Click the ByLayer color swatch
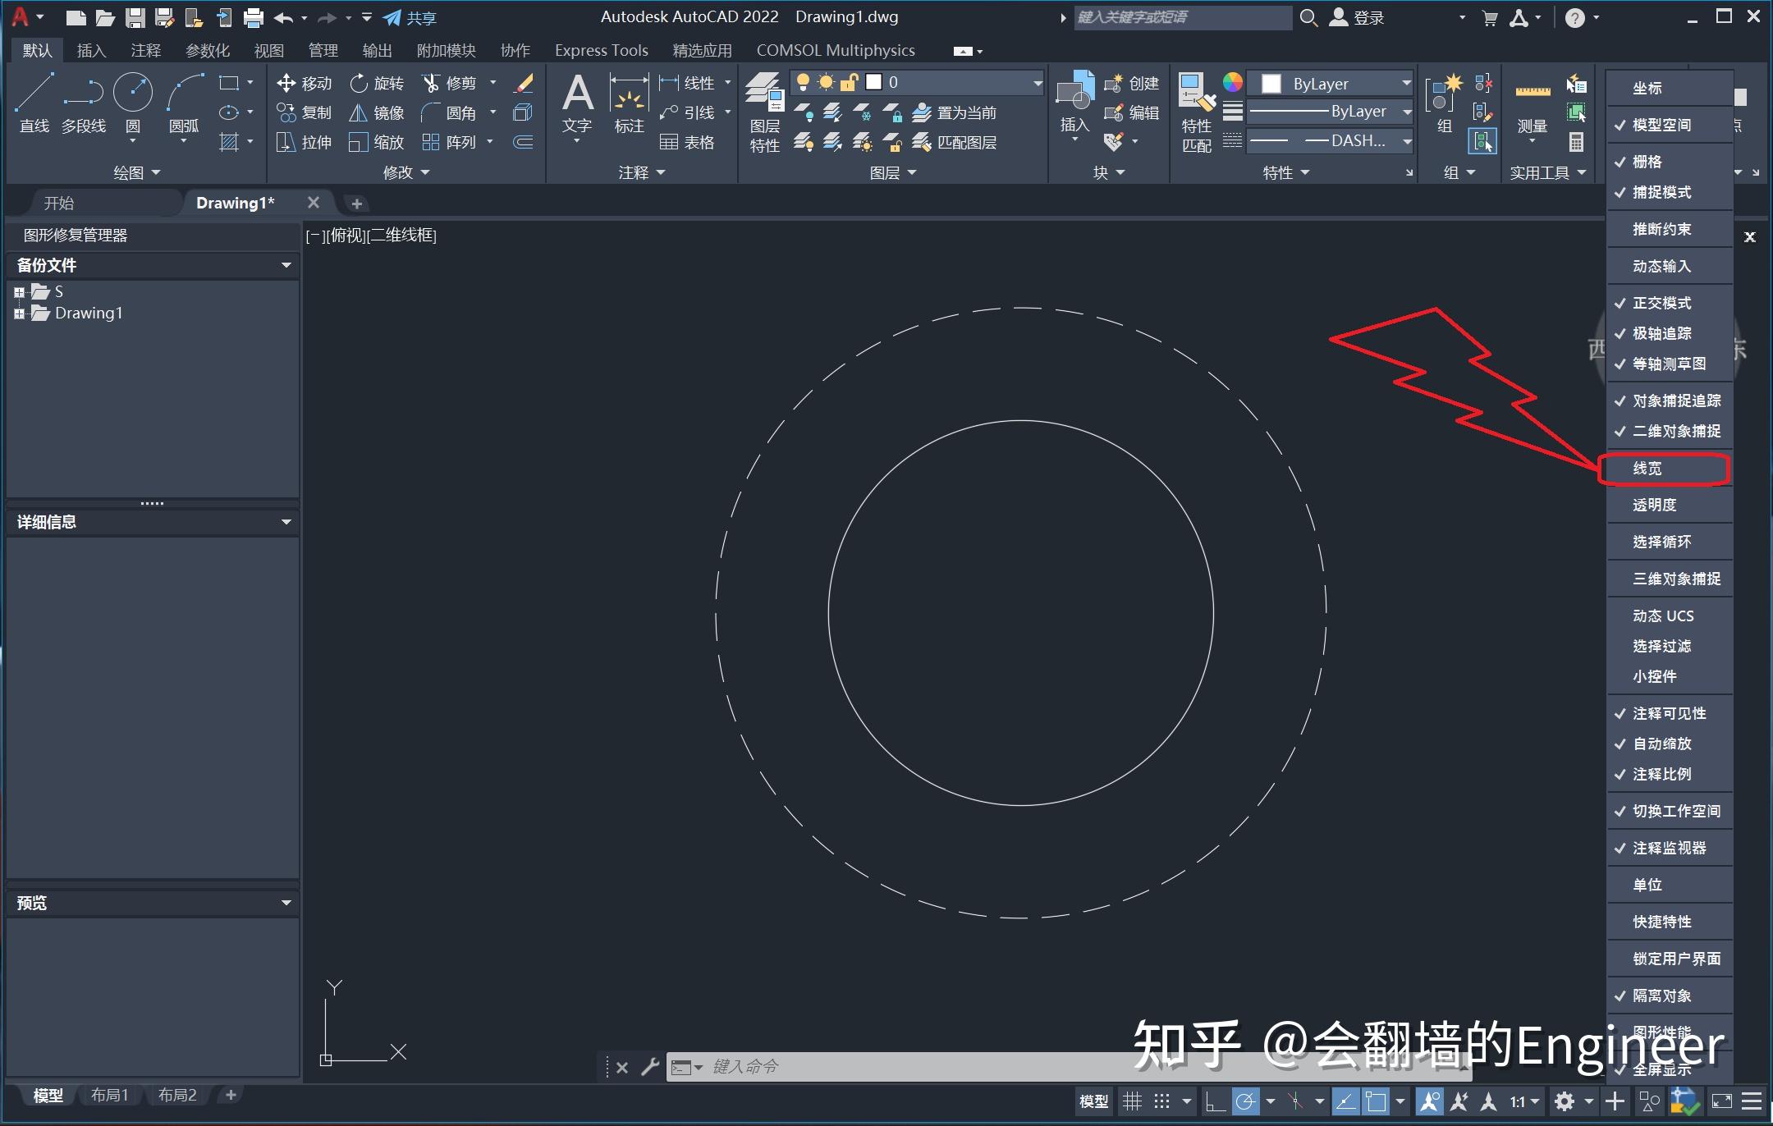Viewport: 1773px width, 1126px height. (1271, 83)
